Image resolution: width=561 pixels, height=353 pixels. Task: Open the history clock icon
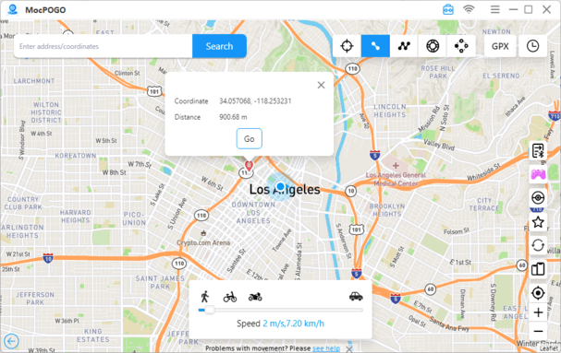click(532, 46)
